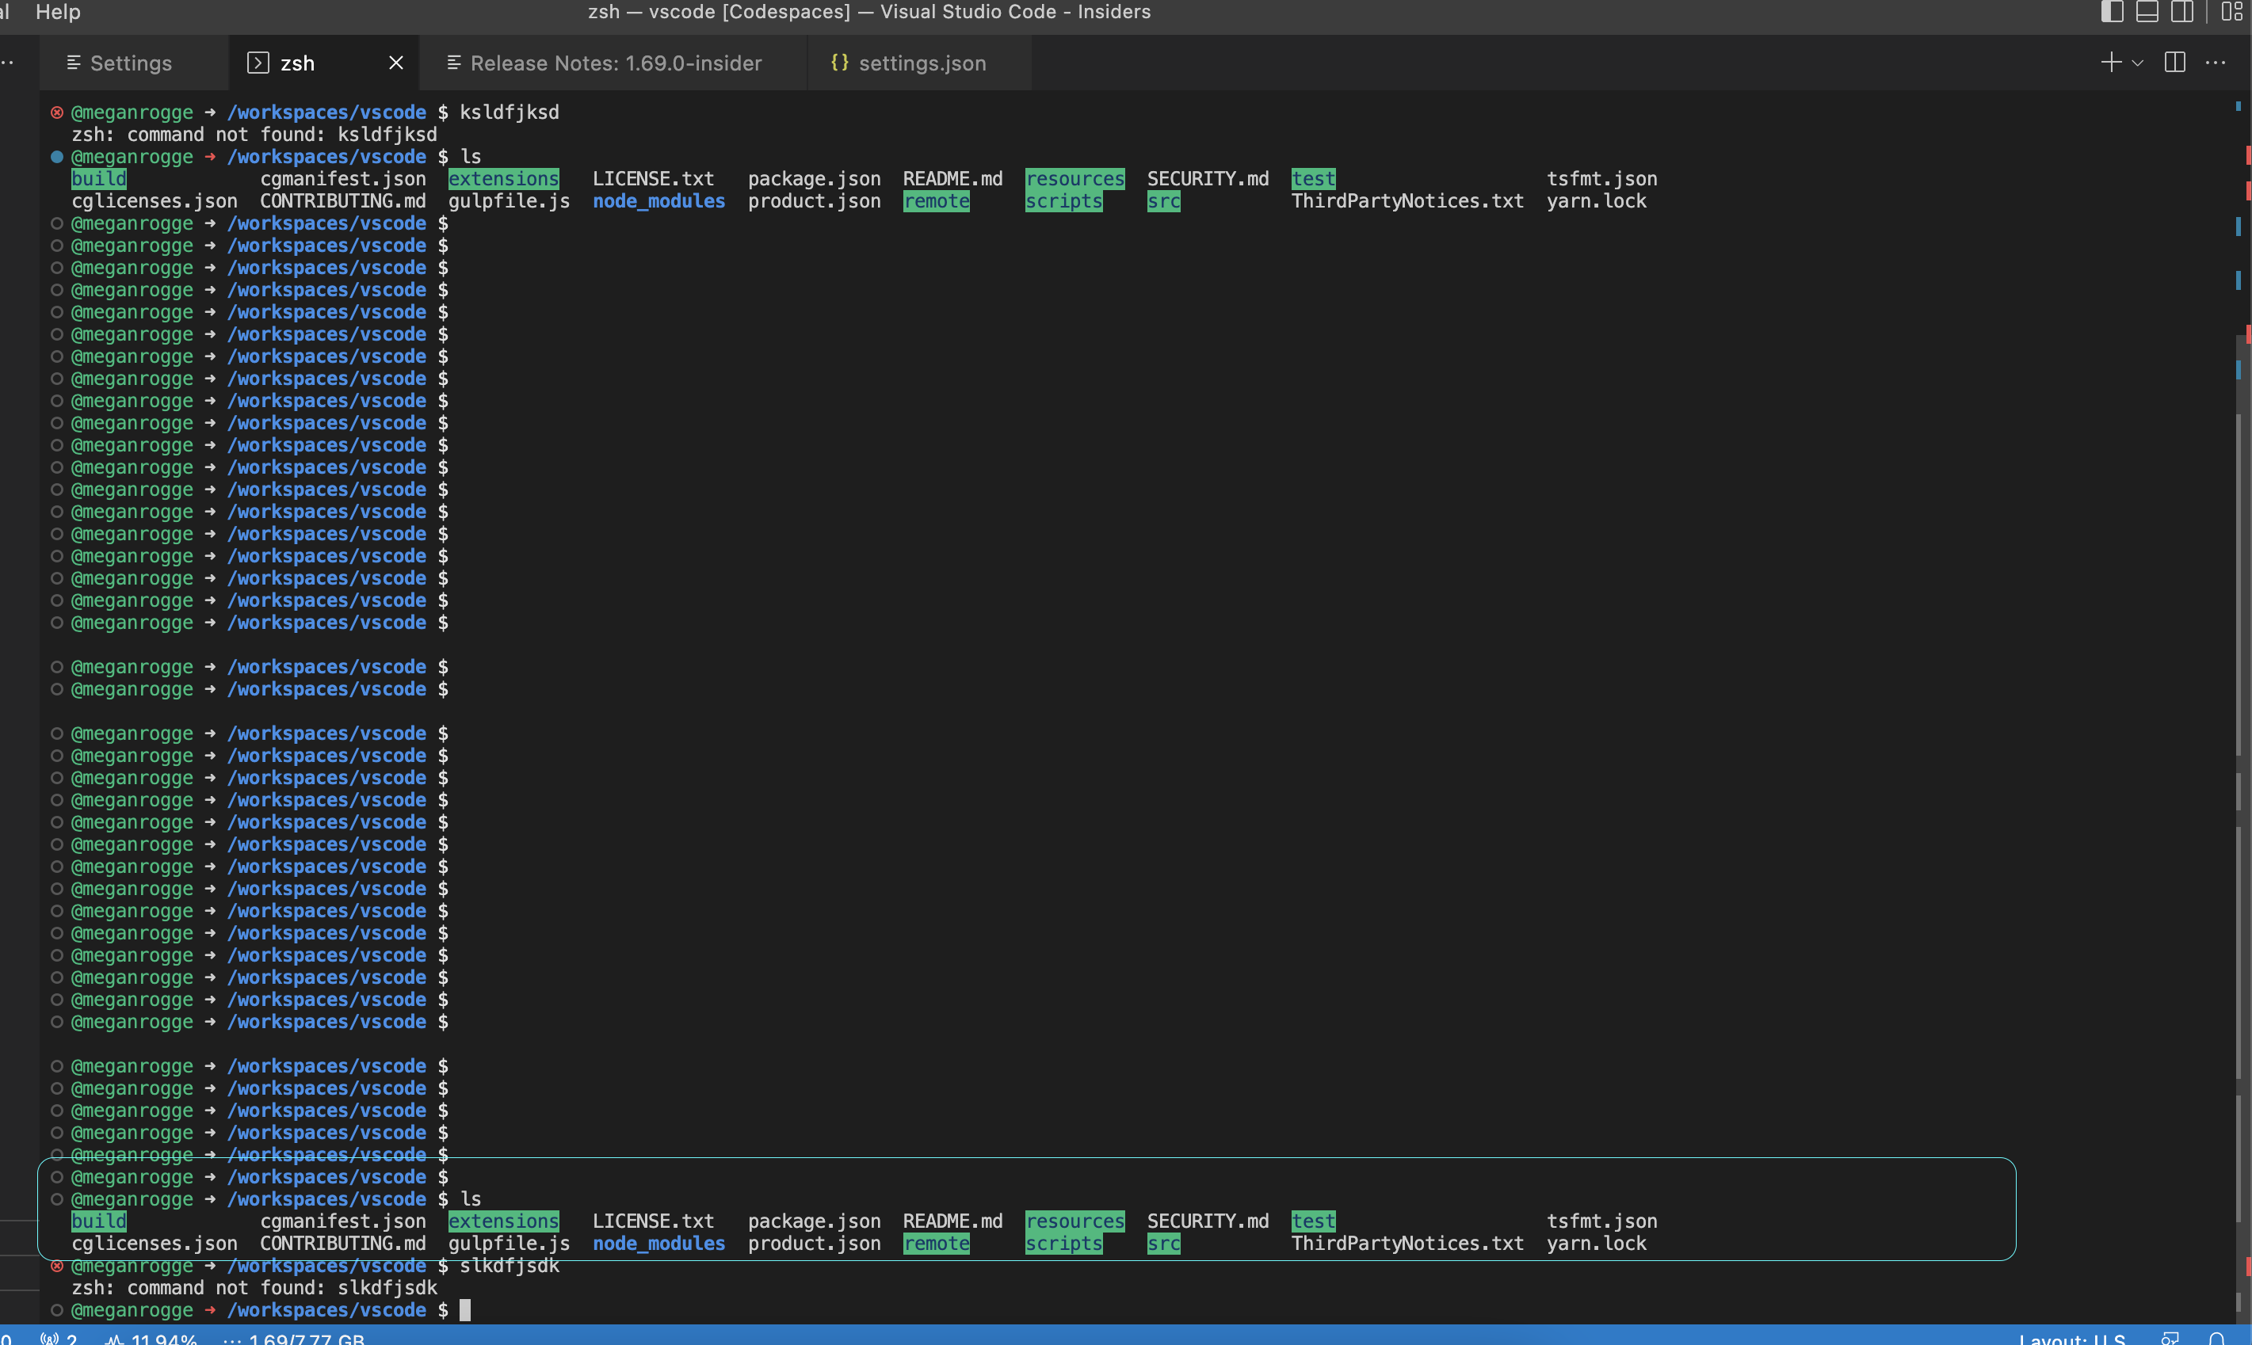Close the zsh tab

(x=396, y=63)
